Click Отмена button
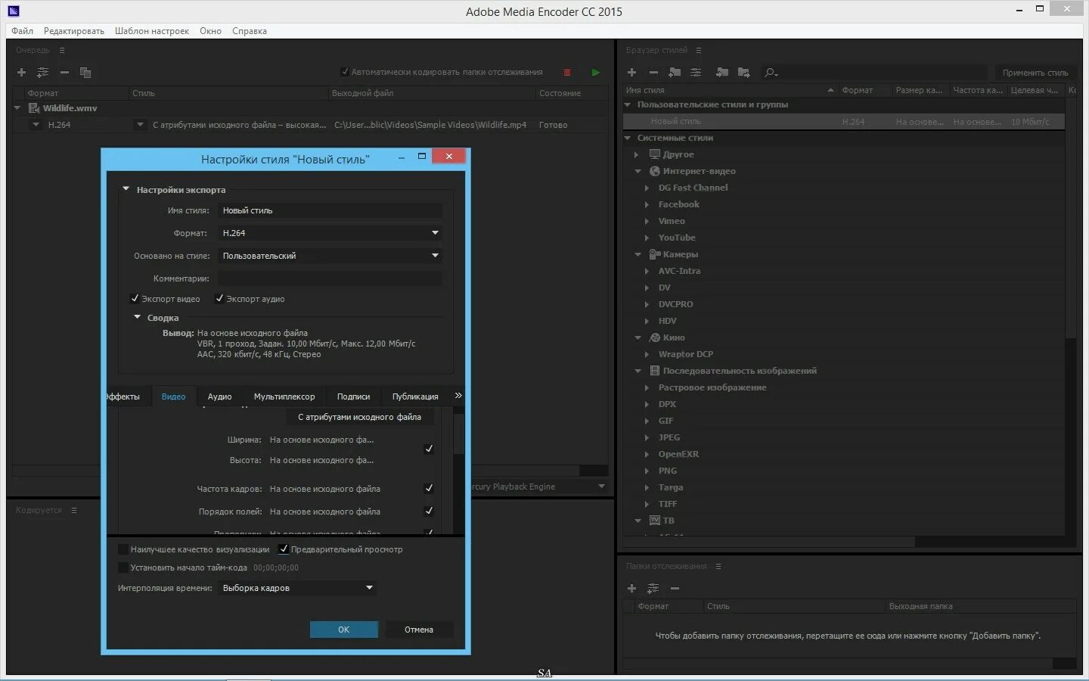 point(419,630)
